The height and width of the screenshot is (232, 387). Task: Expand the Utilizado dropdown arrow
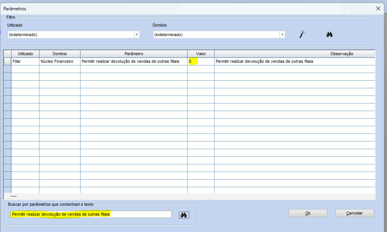pyautogui.click(x=137, y=35)
